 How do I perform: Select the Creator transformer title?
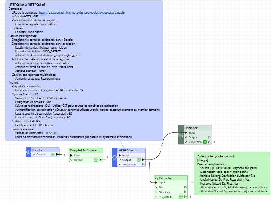pyautogui.click(x=37, y=150)
